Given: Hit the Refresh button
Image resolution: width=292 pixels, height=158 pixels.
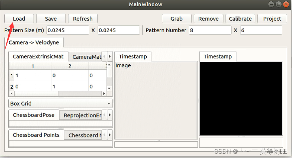Looking at the screenshot, I should [83, 19].
